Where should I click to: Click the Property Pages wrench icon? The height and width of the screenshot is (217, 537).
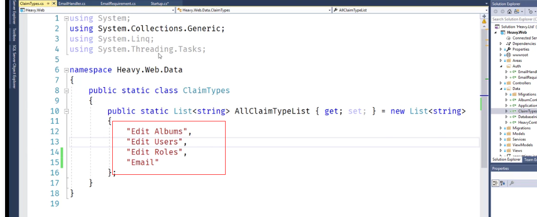[512, 183]
